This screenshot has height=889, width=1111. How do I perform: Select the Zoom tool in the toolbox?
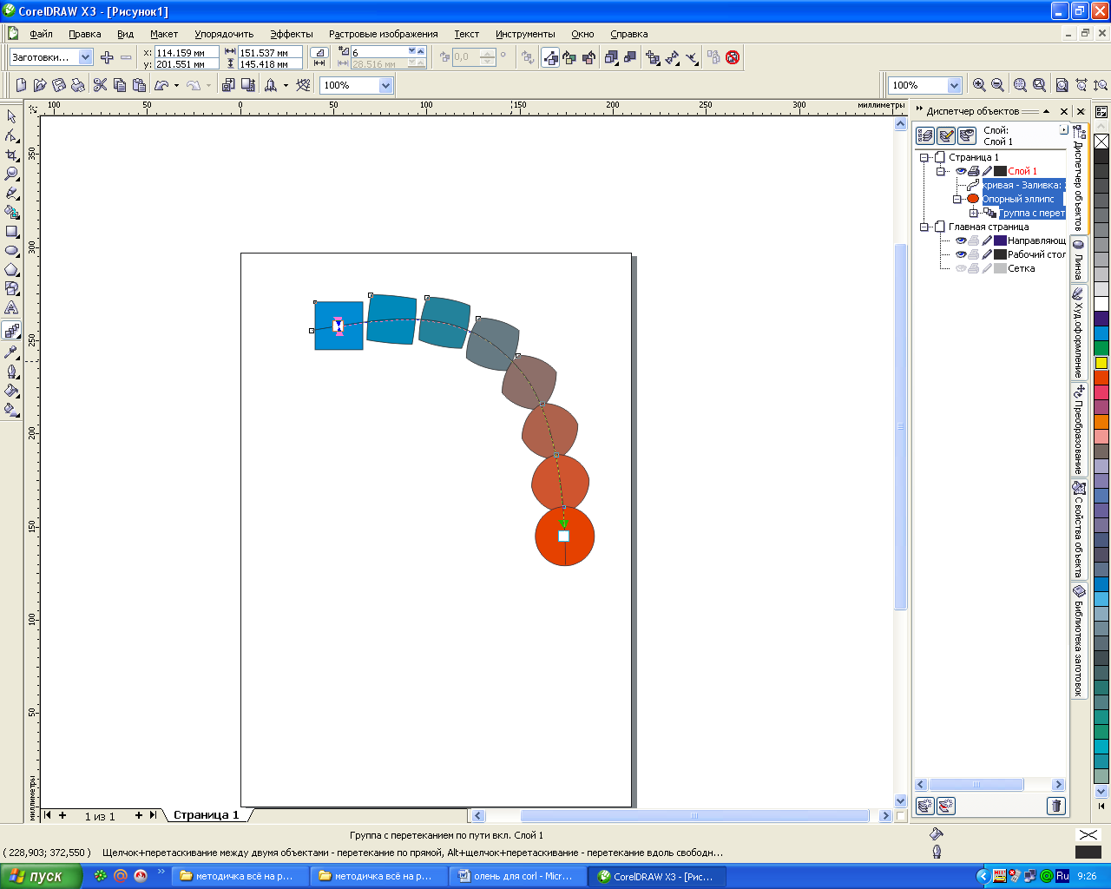11,174
